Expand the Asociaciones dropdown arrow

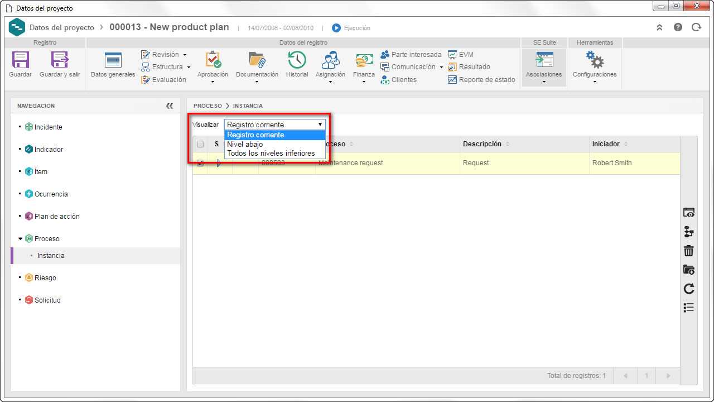(544, 82)
